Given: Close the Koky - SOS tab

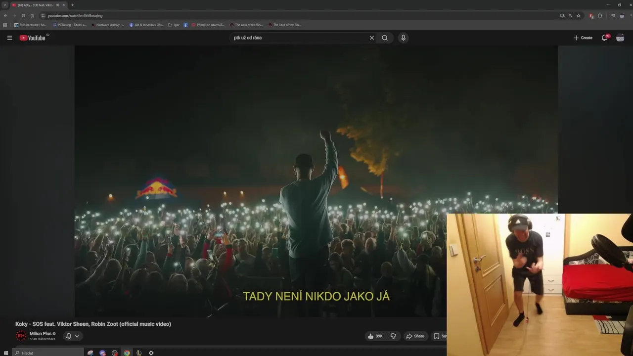Looking at the screenshot, I should click(x=63, y=5).
